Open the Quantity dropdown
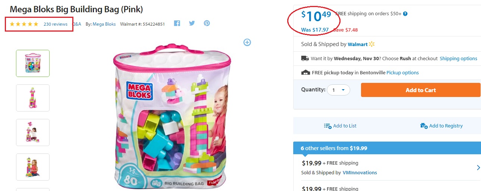The width and height of the screenshot is (481, 191). pos(338,90)
